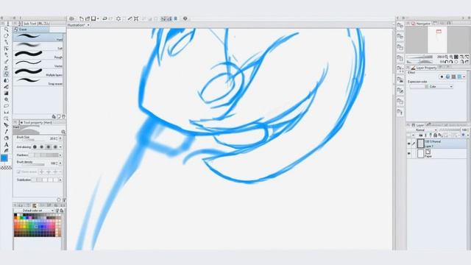Select the Multiple layers eraser sub tool
Screen dimensions: 471x265
pyautogui.click(x=38, y=73)
